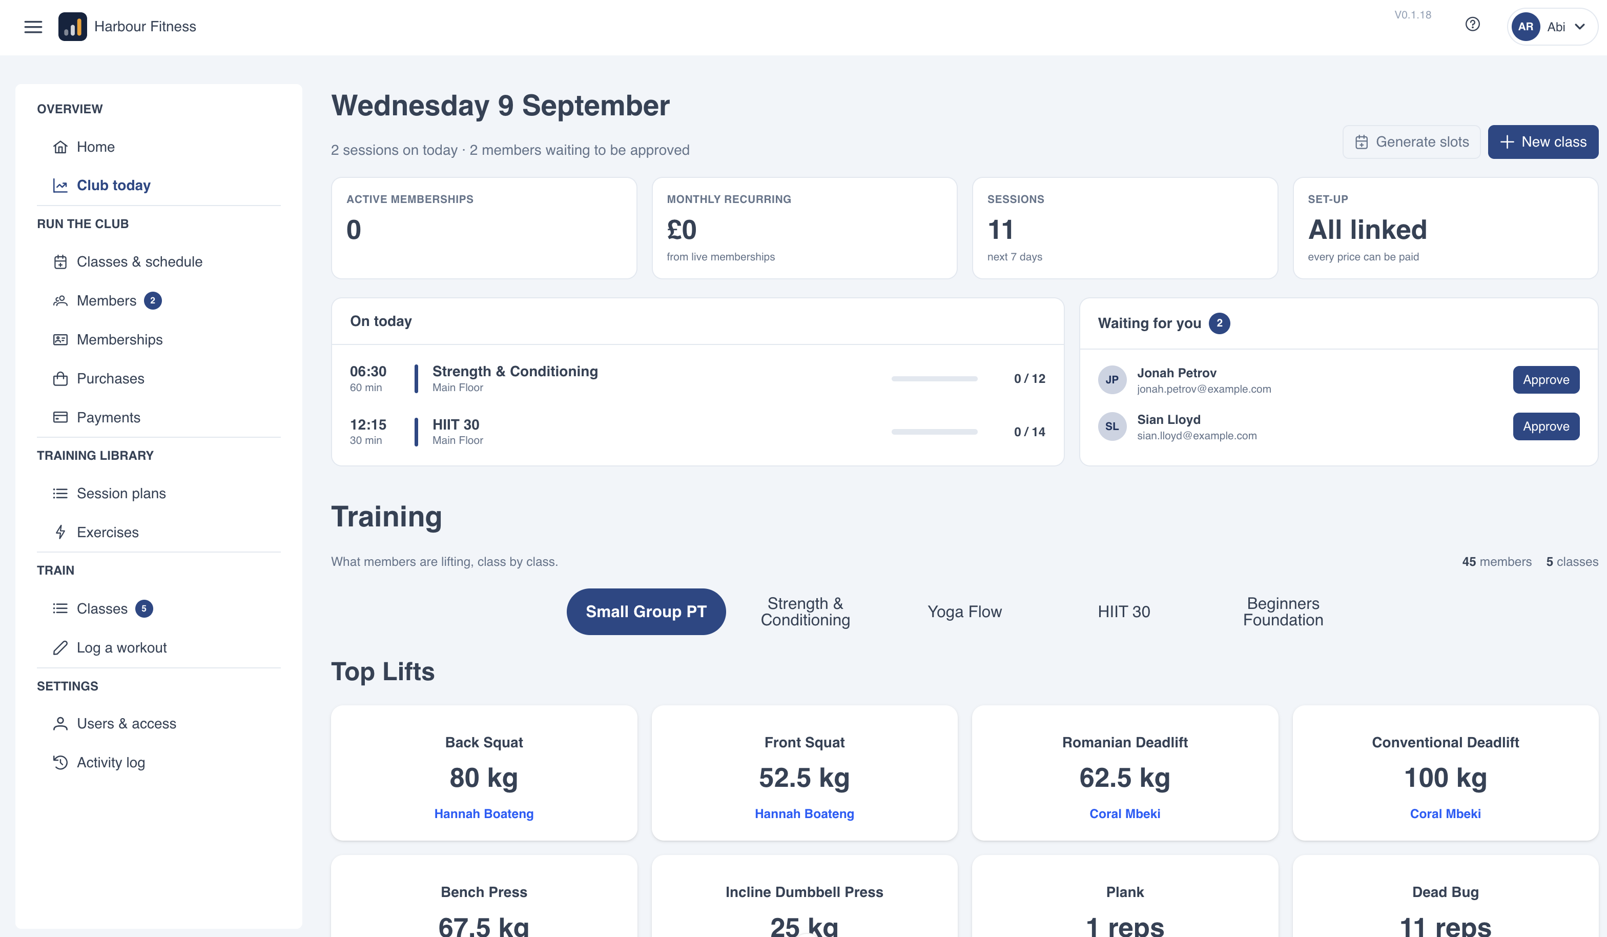
Task: Open the help question mark icon
Action: 1472,24
